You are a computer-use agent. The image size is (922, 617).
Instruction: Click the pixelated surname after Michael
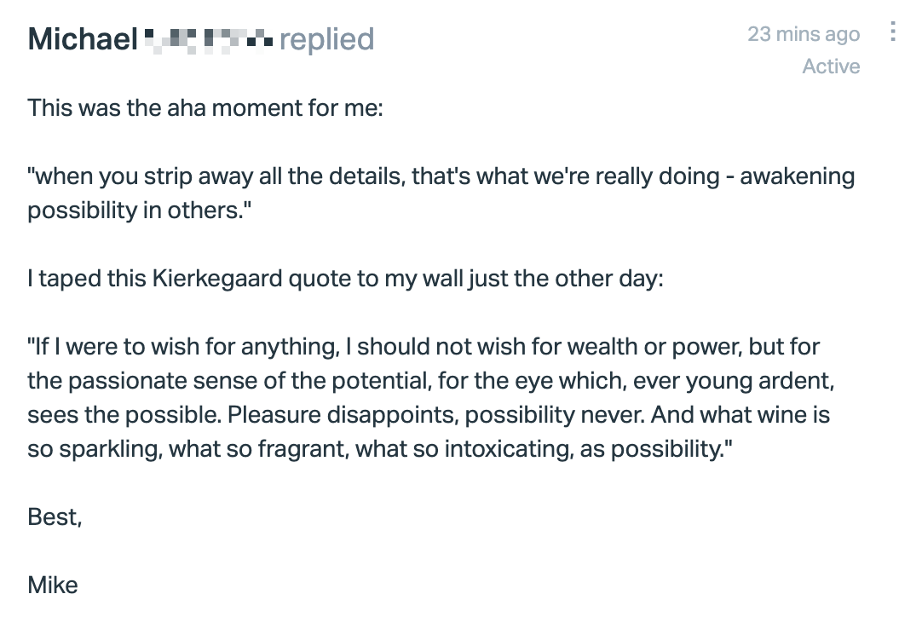click(209, 40)
